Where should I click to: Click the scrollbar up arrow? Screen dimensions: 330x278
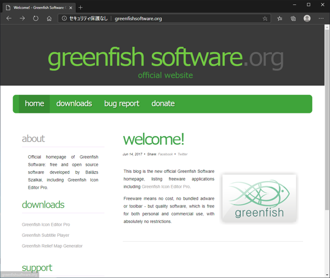click(x=327, y=27)
